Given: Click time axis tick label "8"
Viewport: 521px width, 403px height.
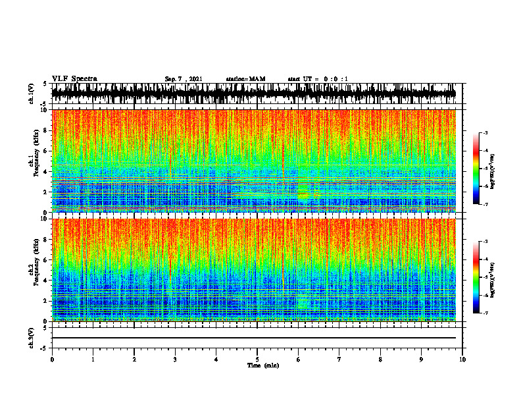Looking at the screenshot, I should pyautogui.click(x=380, y=360).
